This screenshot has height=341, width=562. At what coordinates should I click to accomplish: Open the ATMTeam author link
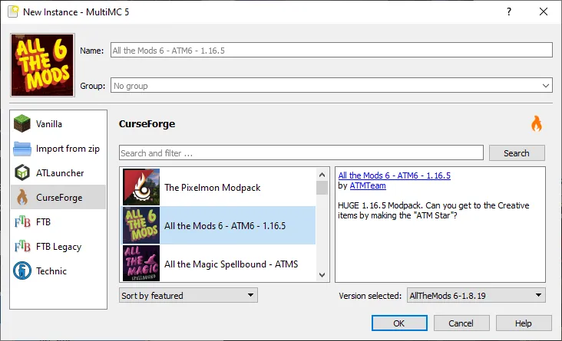point(368,185)
